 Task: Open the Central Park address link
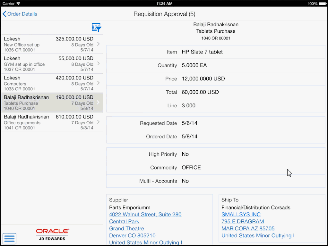click(x=124, y=221)
